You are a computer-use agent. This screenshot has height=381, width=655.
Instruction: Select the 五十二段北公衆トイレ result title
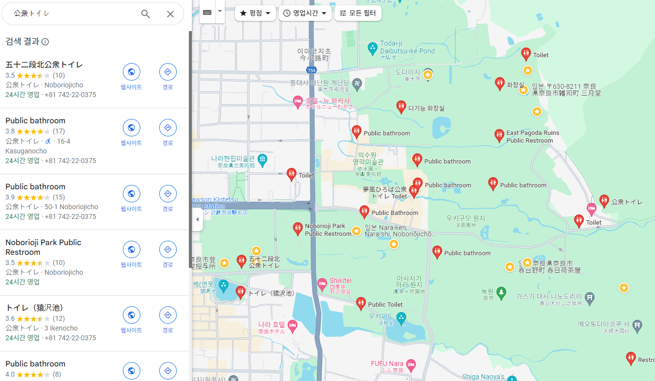[x=44, y=65]
